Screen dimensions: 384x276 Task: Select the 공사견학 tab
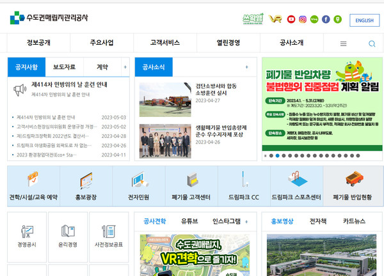point(155,222)
